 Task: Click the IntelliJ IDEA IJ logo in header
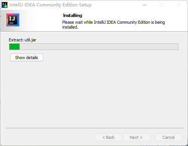click(13, 20)
